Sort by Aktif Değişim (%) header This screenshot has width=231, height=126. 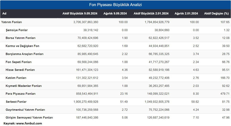pos(217,14)
